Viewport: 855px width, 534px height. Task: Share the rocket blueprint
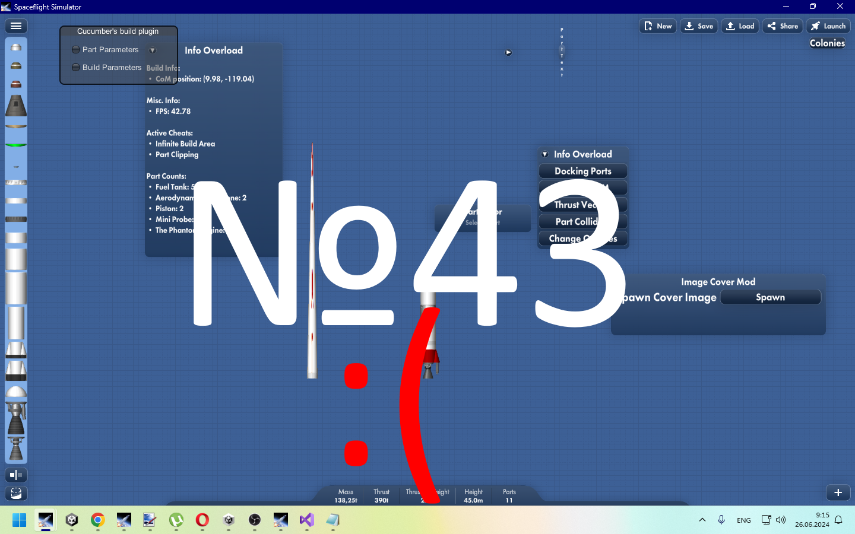click(x=783, y=26)
